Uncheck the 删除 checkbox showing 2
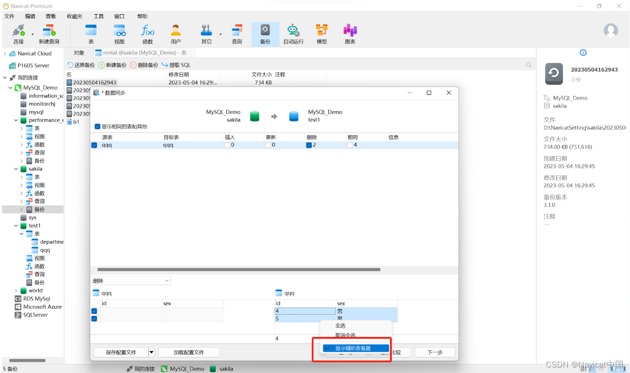630x373 pixels. tap(309, 145)
